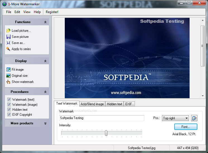Viewport: 208px width, 153px height.
Task: Collapse the Functions panel
Action: [45, 22]
